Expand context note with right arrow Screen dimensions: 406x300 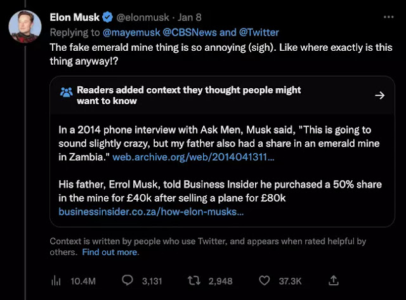380,95
